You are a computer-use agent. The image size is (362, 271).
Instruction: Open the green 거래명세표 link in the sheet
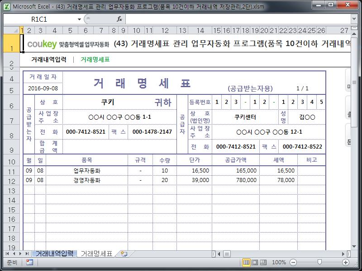[x=95, y=60]
